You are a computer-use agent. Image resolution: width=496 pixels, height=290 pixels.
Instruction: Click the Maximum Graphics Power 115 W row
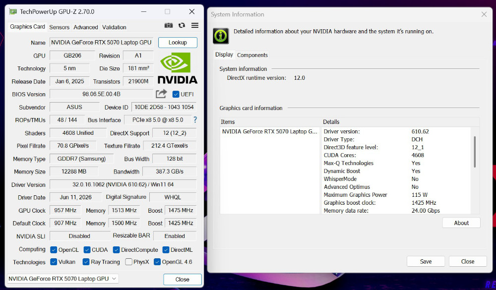[x=396, y=195]
